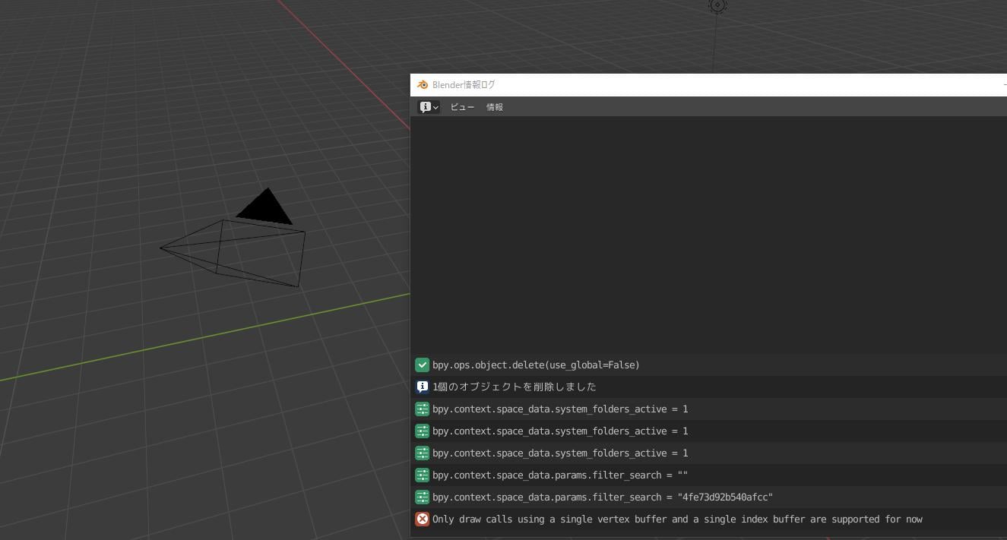
Task: Click green checkmark icon of delete operator
Action: [423, 365]
